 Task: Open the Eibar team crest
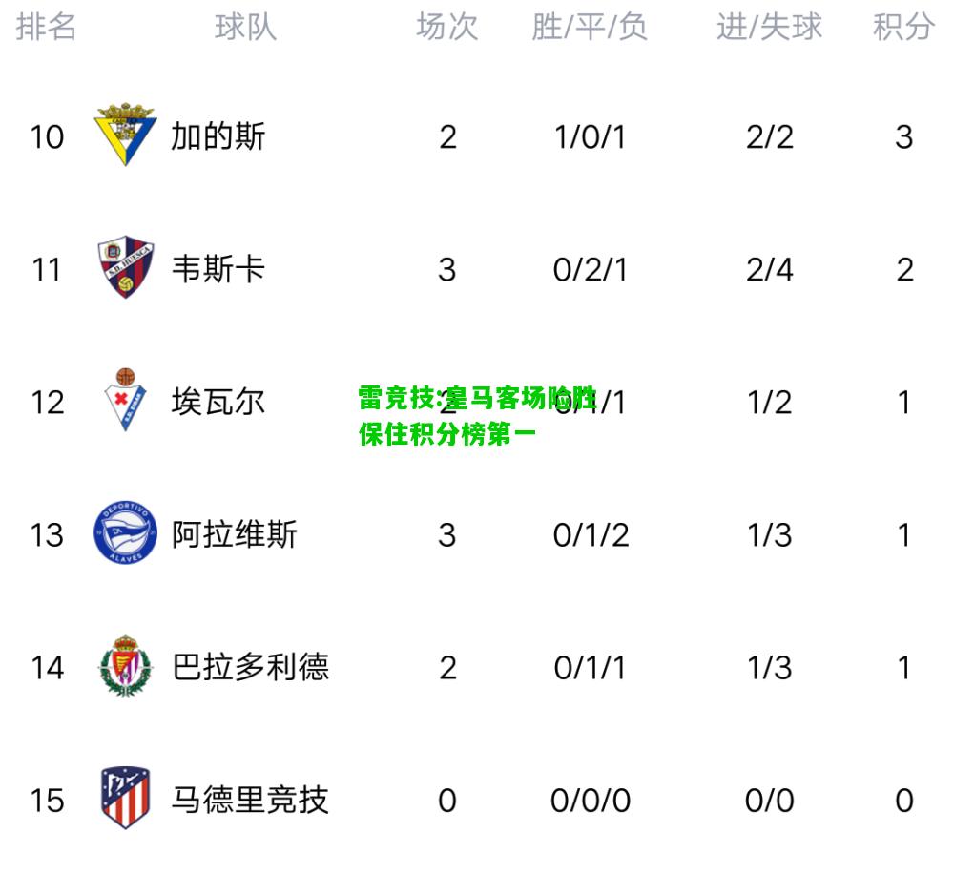tap(125, 400)
